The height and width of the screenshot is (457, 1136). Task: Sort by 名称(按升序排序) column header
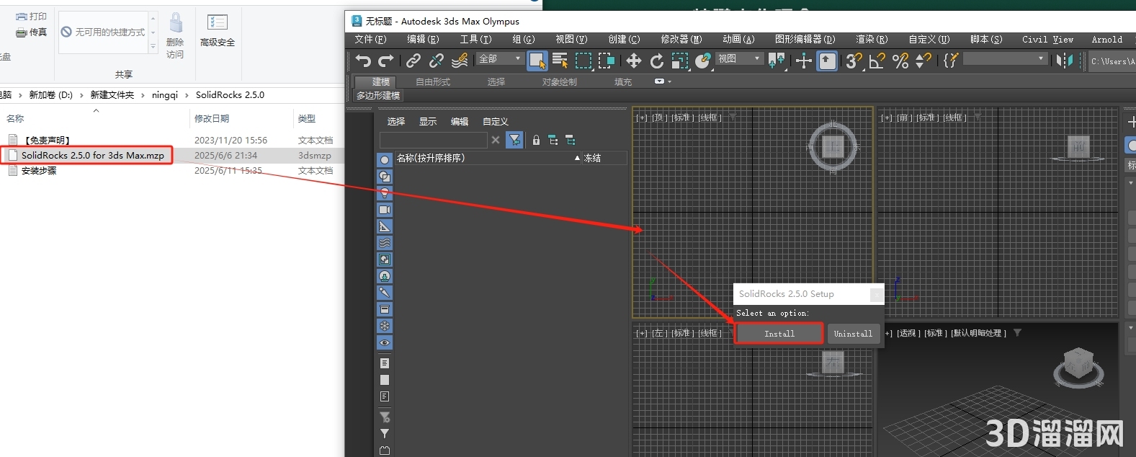click(x=488, y=158)
